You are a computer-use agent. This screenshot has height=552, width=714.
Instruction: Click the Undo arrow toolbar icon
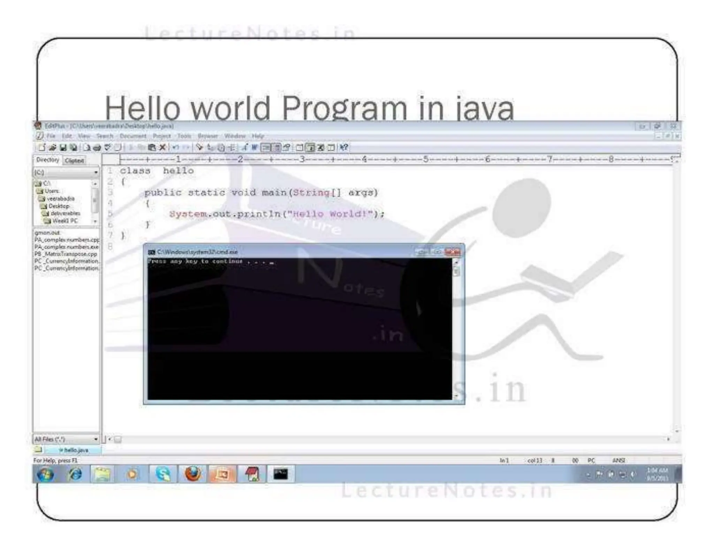pos(175,147)
